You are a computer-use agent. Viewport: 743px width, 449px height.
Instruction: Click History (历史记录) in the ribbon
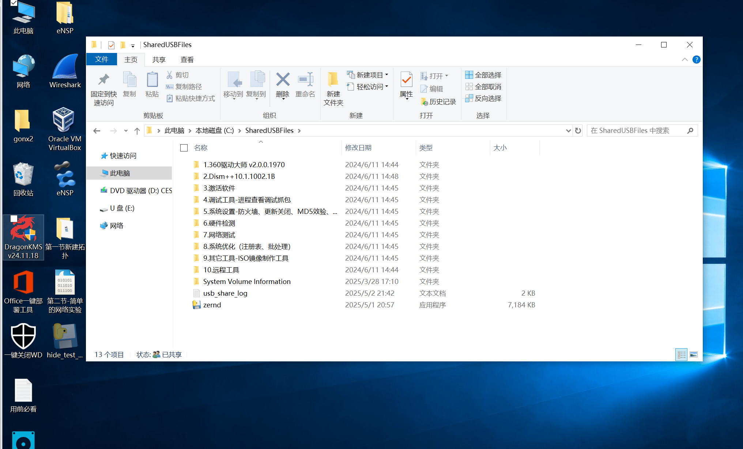(x=439, y=102)
